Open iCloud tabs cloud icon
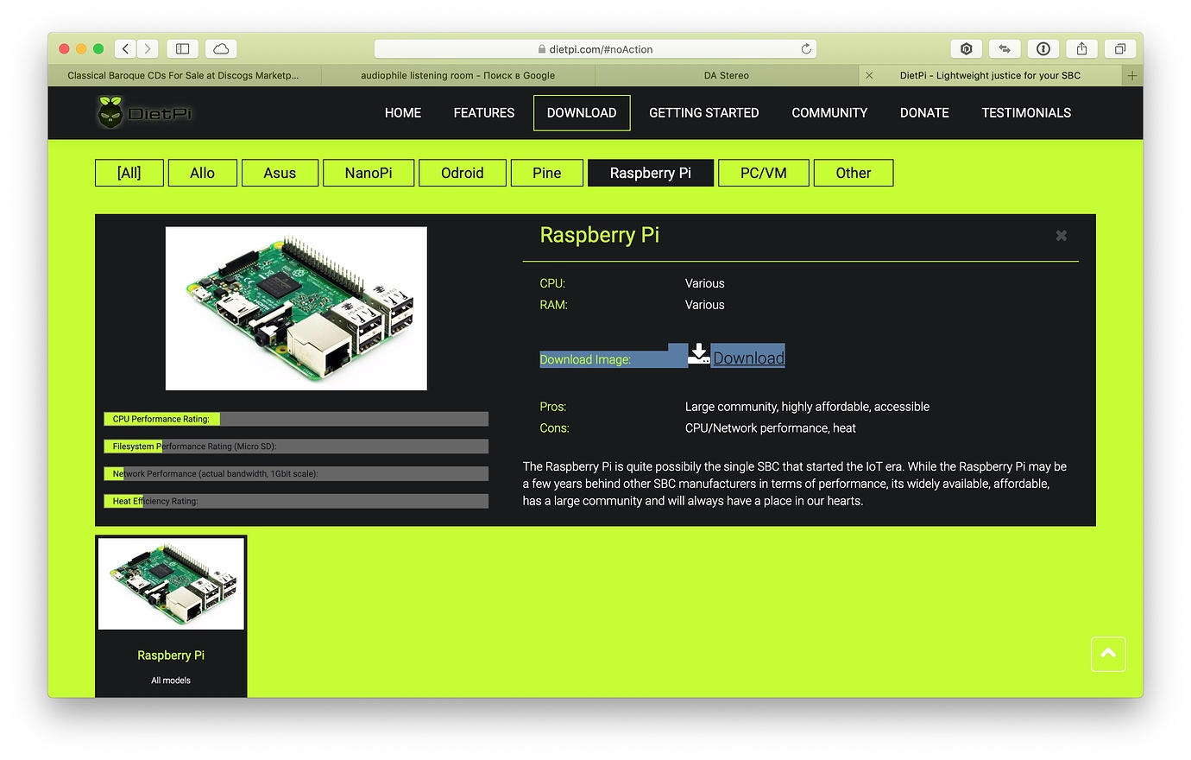The width and height of the screenshot is (1191, 760). coord(221,49)
